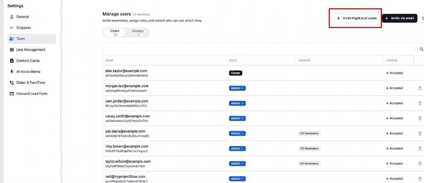Click the Dialer & FaceTime phone icon
This screenshot has height=183, width=424.
pyautogui.click(x=12, y=83)
